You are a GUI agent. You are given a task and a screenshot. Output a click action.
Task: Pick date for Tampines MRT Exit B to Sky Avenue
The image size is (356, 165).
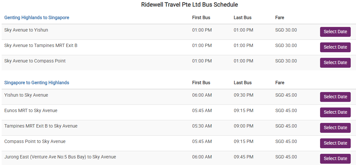click(x=335, y=128)
